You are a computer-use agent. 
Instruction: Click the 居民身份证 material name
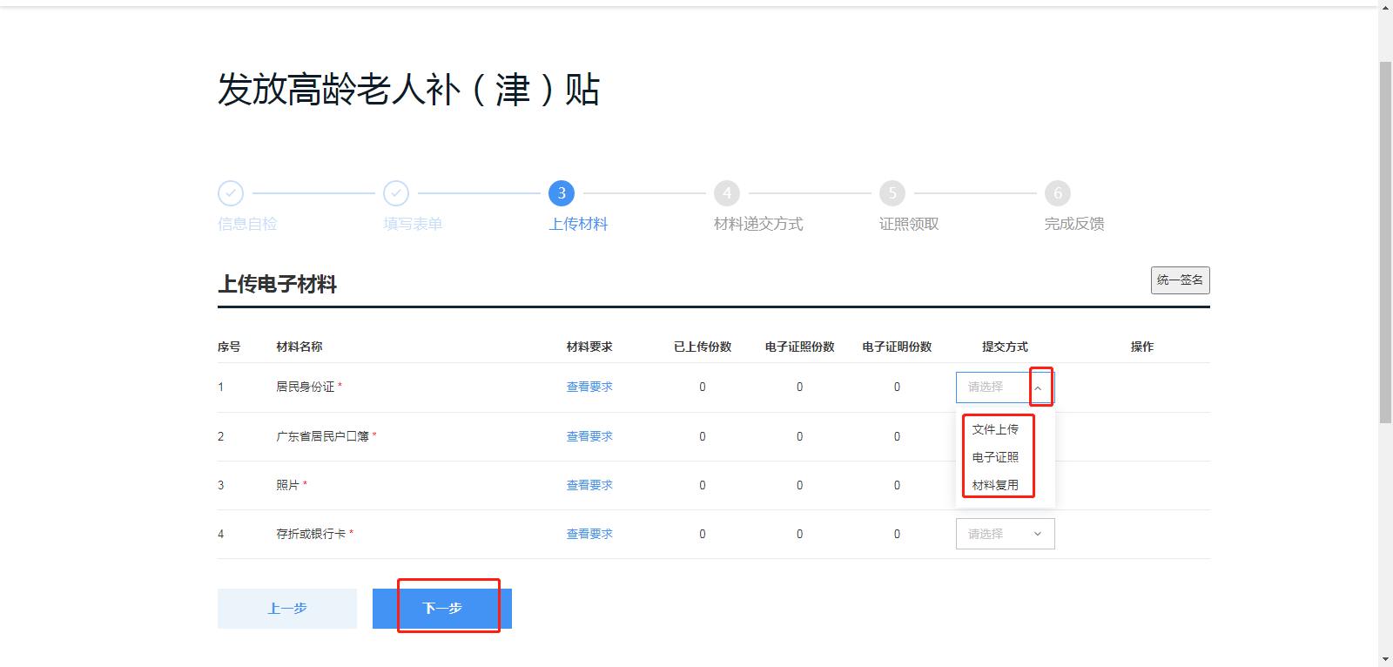coord(306,387)
